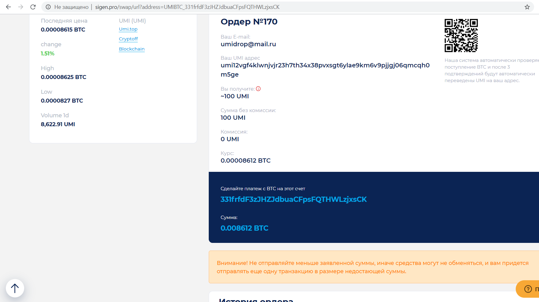The width and height of the screenshot is (539, 302).
Task: Reload the sigen.pro page
Action: pyautogui.click(x=33, y=7)
